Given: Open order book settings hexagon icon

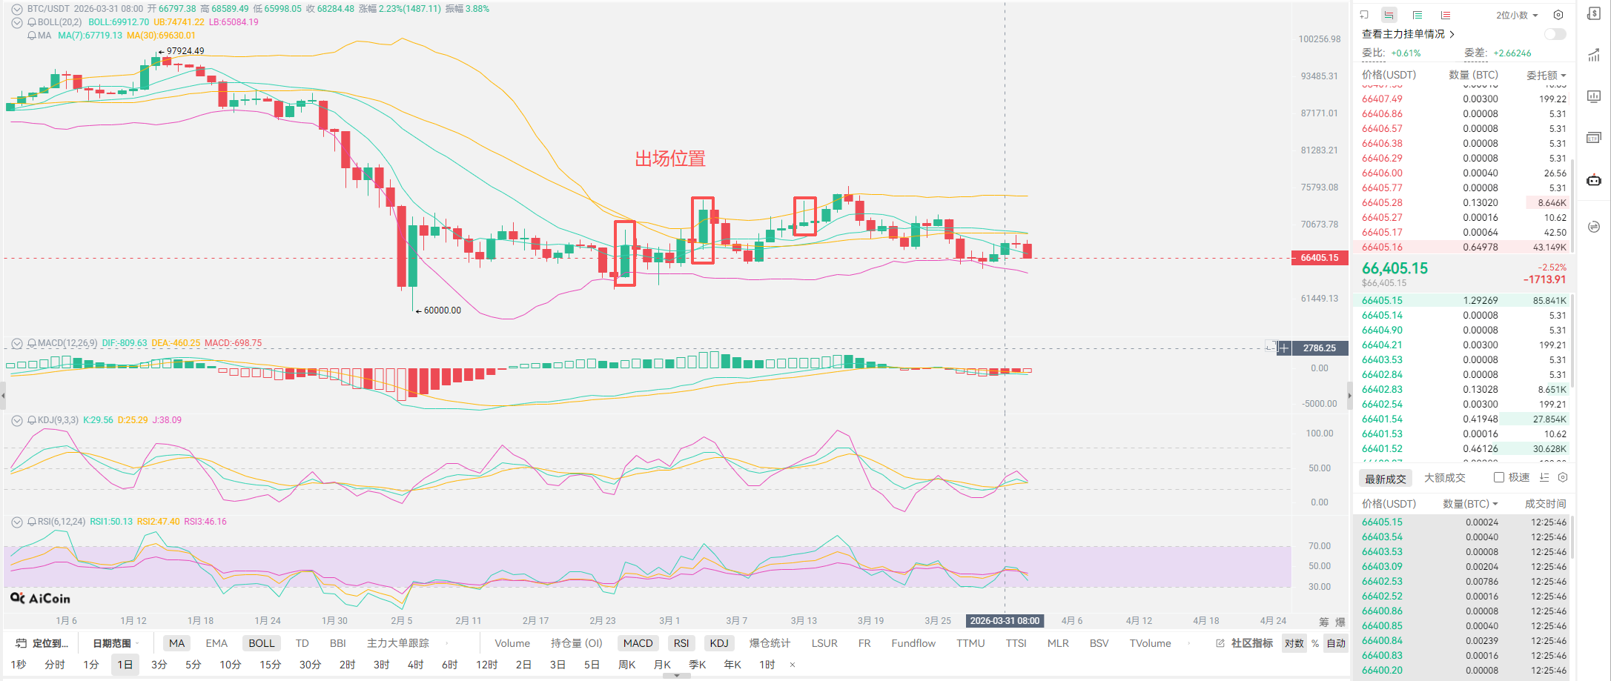Looking at the screenshot, I should [x=1558, y=15].
